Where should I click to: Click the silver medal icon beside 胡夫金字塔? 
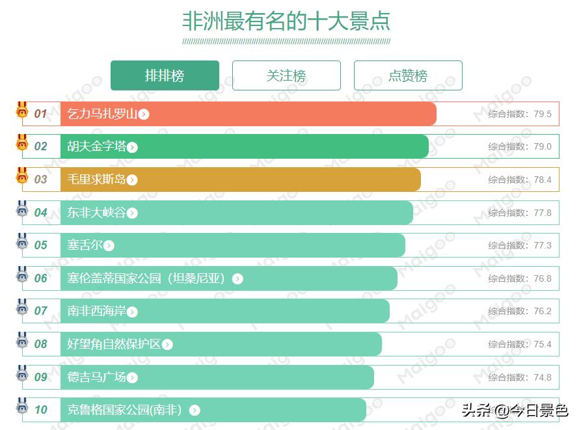23,143
